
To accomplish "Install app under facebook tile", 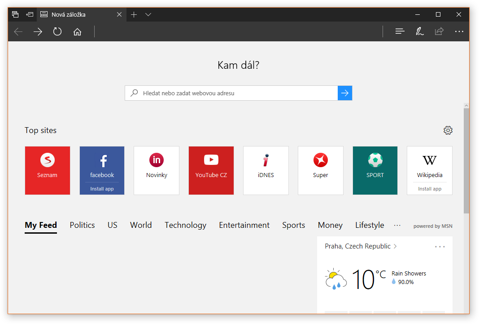I will click(x=102, y=189).
